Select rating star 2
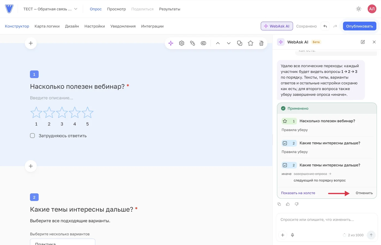 tap(49, 113)
